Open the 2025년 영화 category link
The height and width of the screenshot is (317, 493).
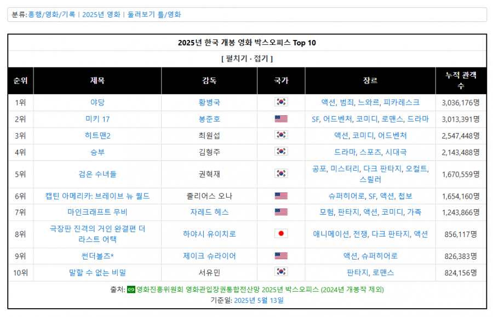tap(101, 14)
